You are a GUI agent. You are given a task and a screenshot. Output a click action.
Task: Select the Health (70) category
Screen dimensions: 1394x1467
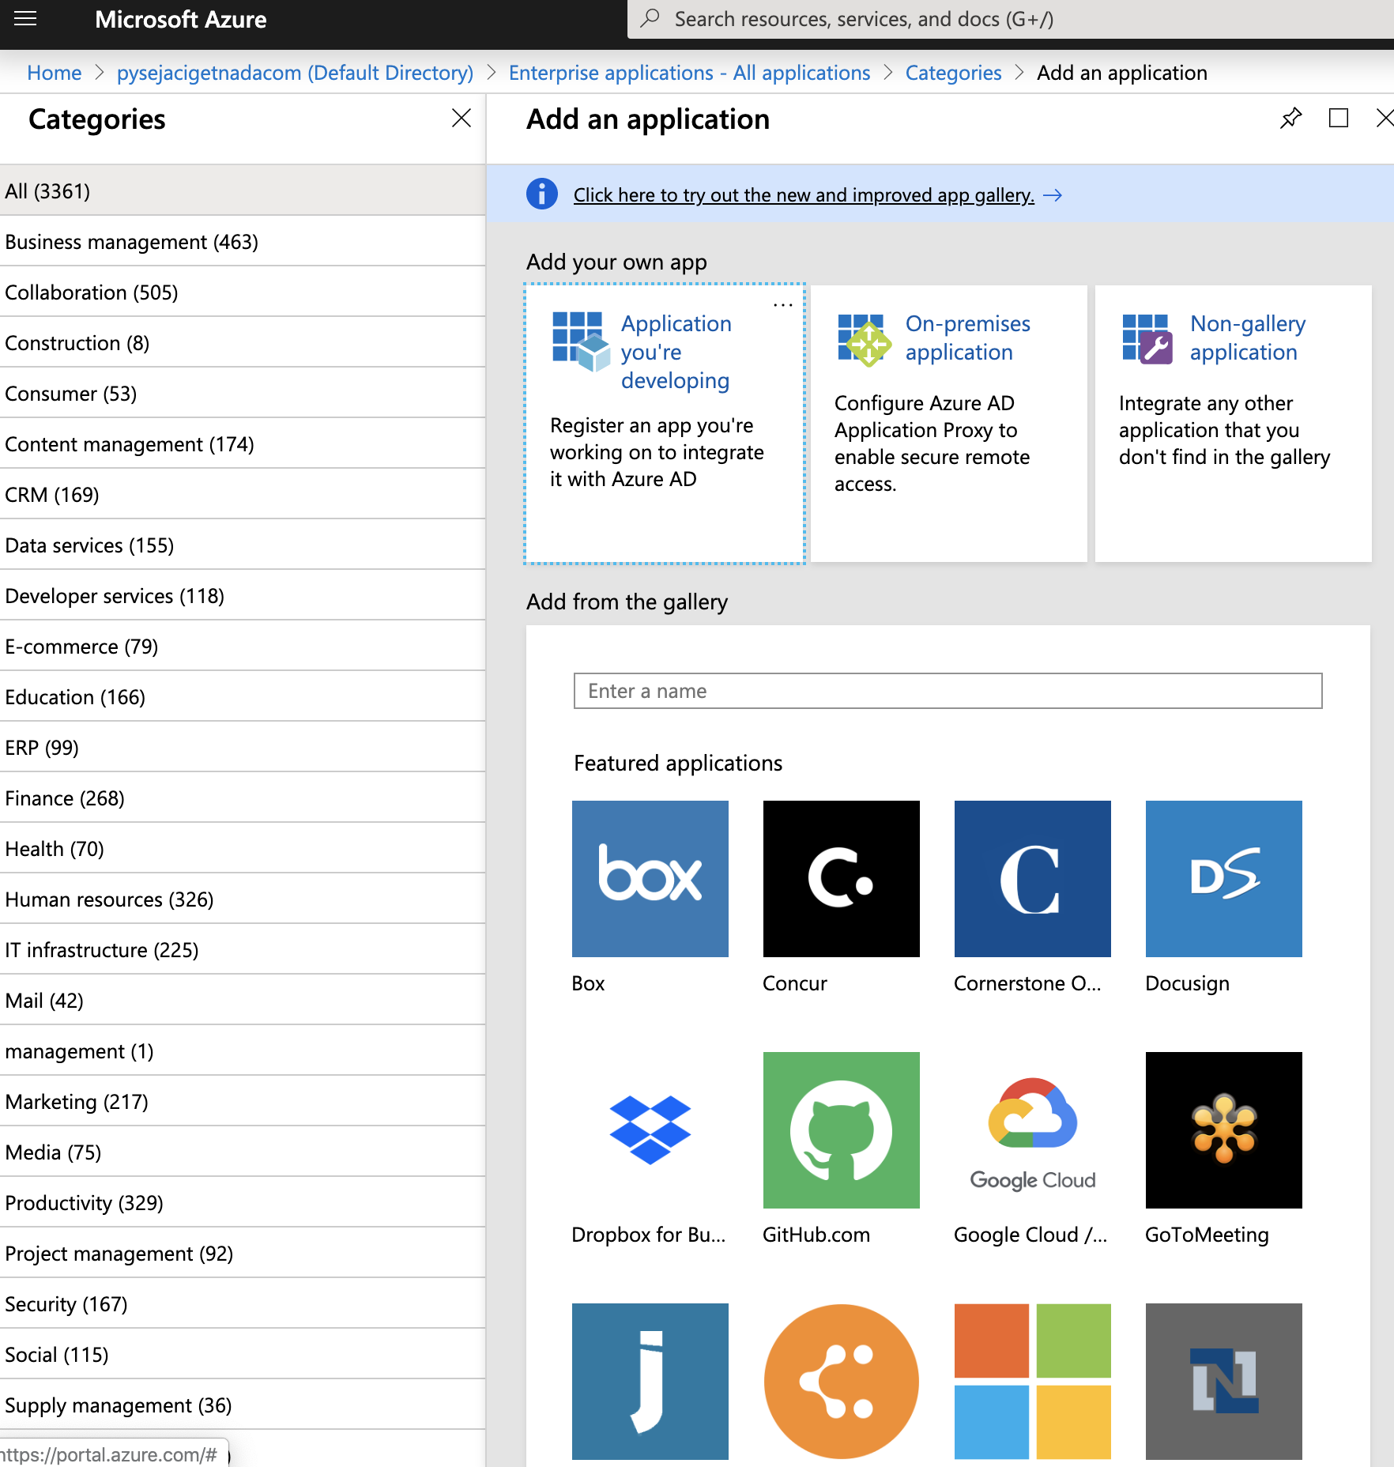point(243,849)
